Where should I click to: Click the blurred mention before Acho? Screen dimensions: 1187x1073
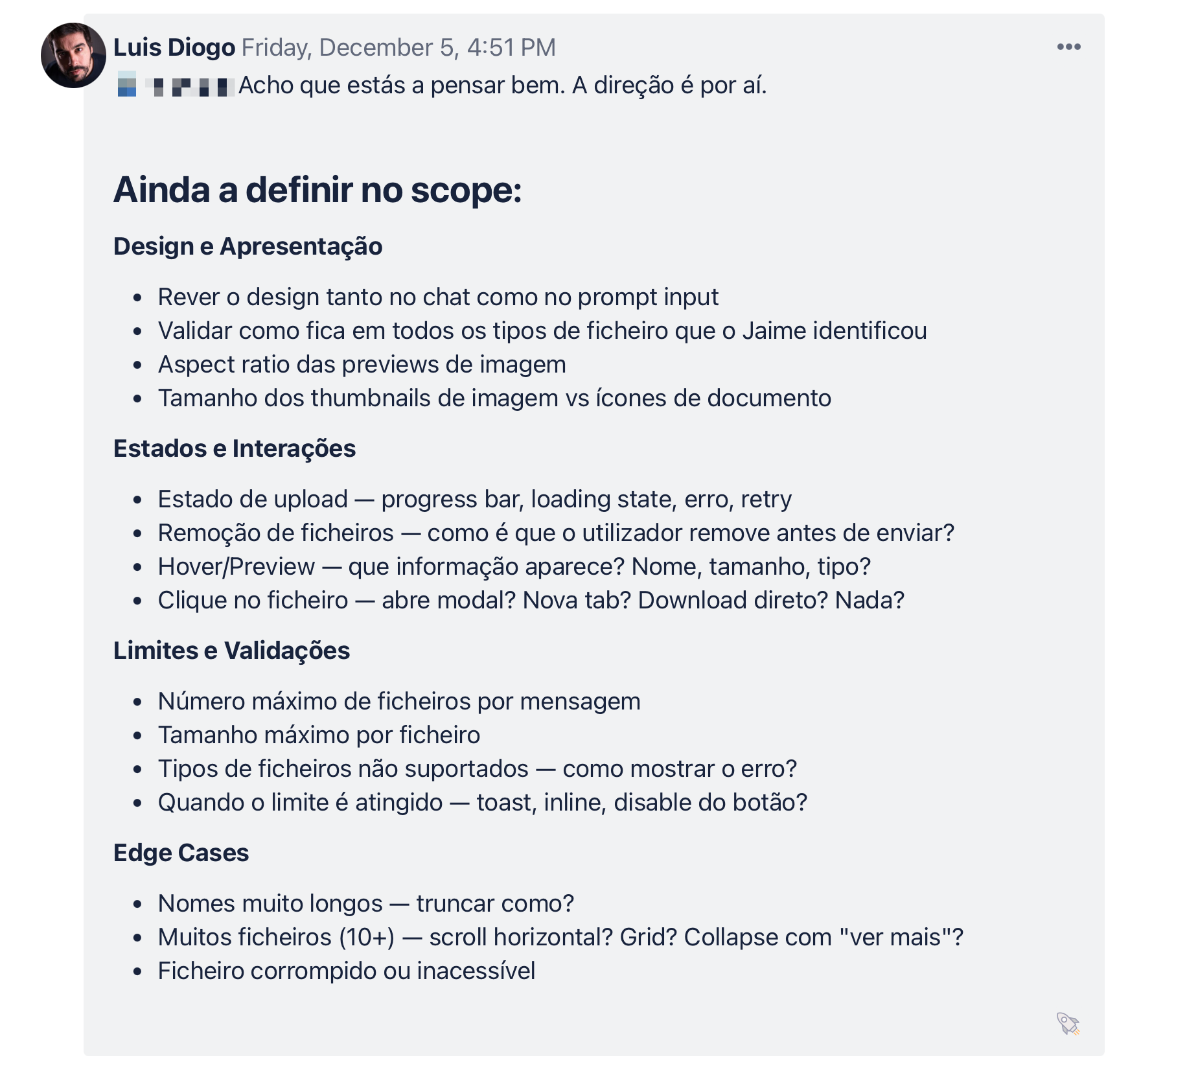[176, 85]
